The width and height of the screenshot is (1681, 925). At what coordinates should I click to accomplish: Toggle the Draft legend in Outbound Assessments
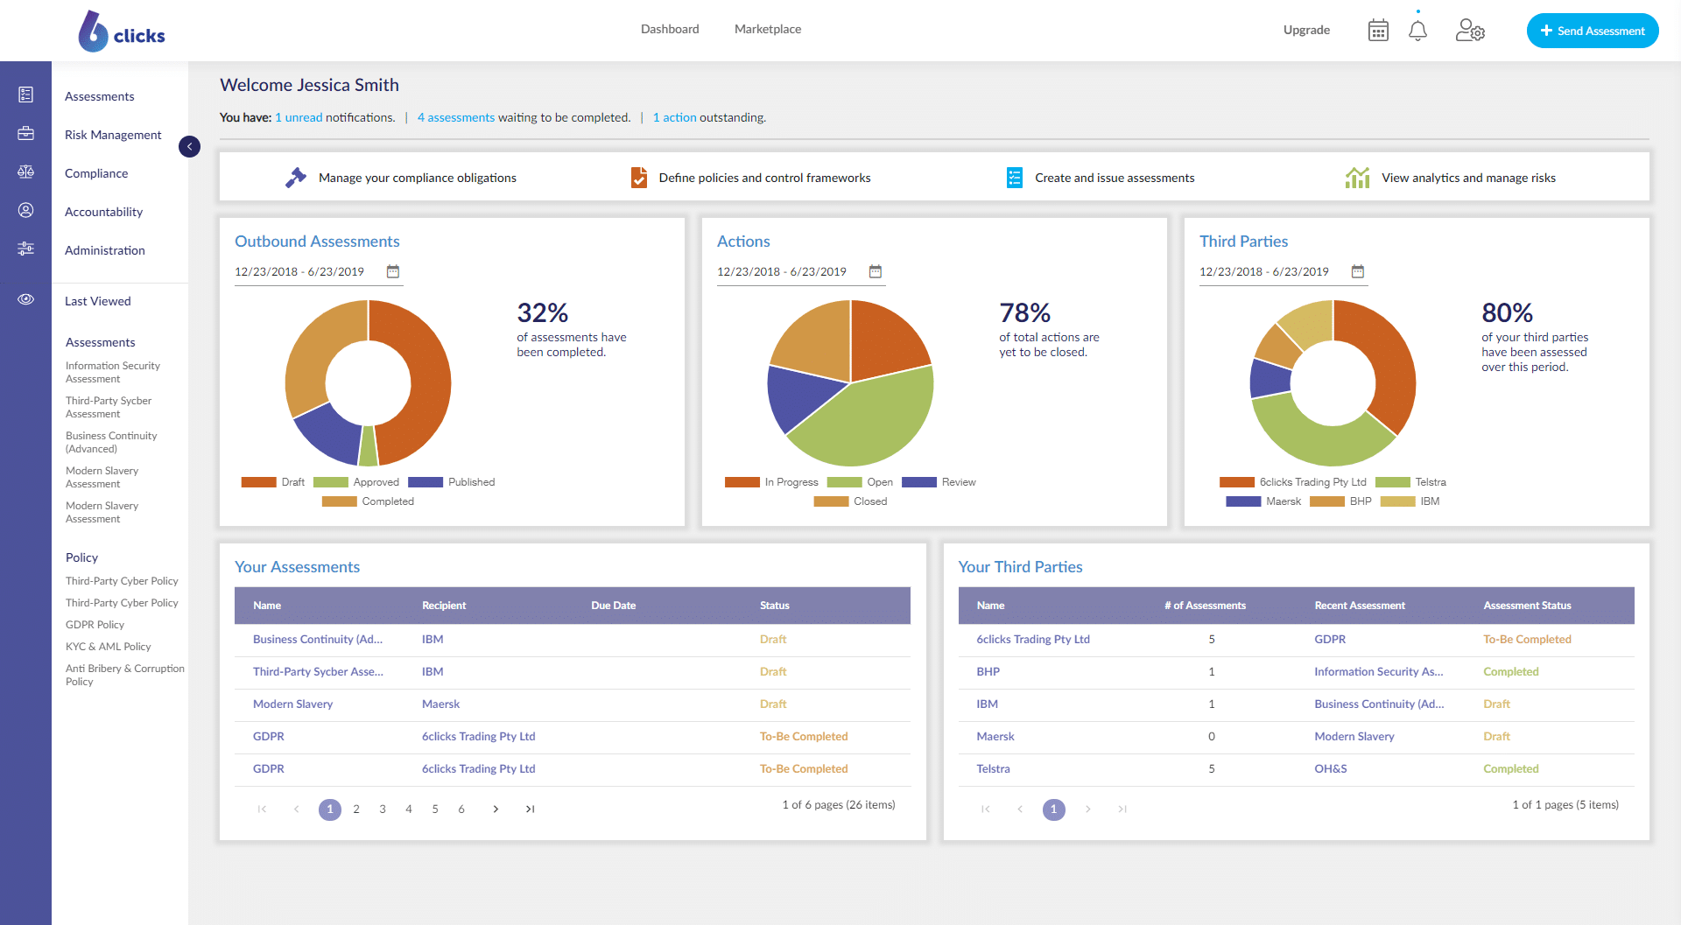[x=273, y=482]
